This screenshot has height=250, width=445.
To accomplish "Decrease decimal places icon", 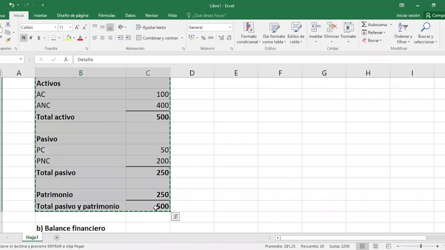I will tap(229, 38).
